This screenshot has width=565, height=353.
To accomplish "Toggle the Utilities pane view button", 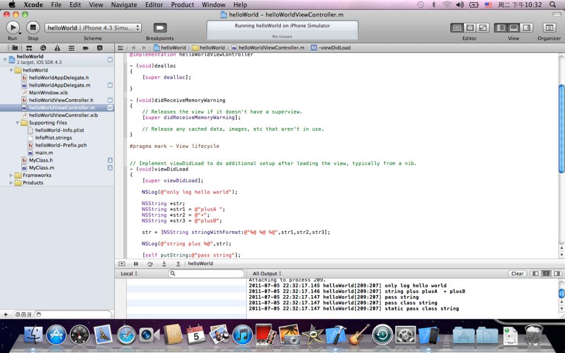I will (526, 28).
